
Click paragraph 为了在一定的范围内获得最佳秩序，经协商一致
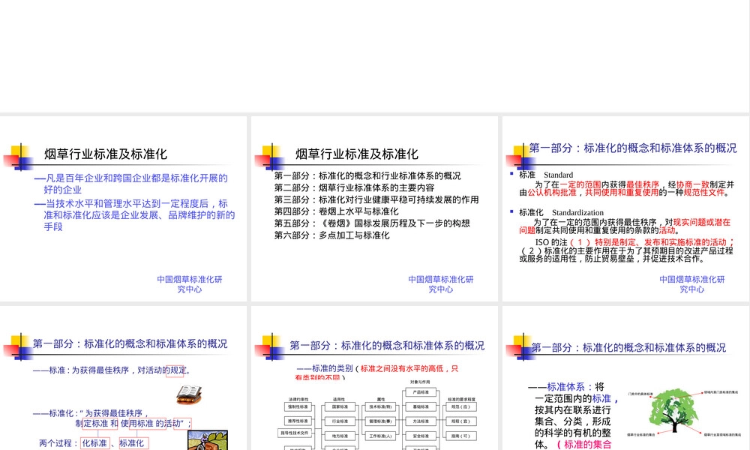(x=626, y=188)
